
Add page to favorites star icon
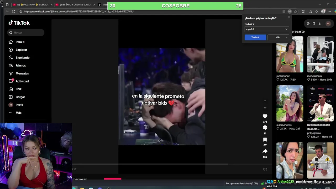pyautogui.click(x=295, y=12)
